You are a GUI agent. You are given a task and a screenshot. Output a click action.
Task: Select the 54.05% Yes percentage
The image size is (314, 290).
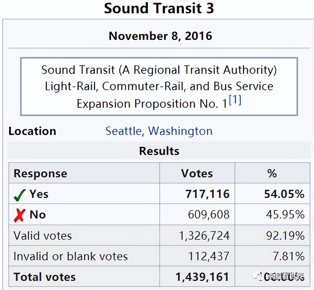(x=284, y=194)
